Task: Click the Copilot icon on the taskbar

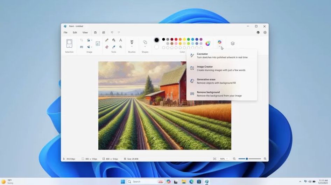Action: tap(168, 182)
